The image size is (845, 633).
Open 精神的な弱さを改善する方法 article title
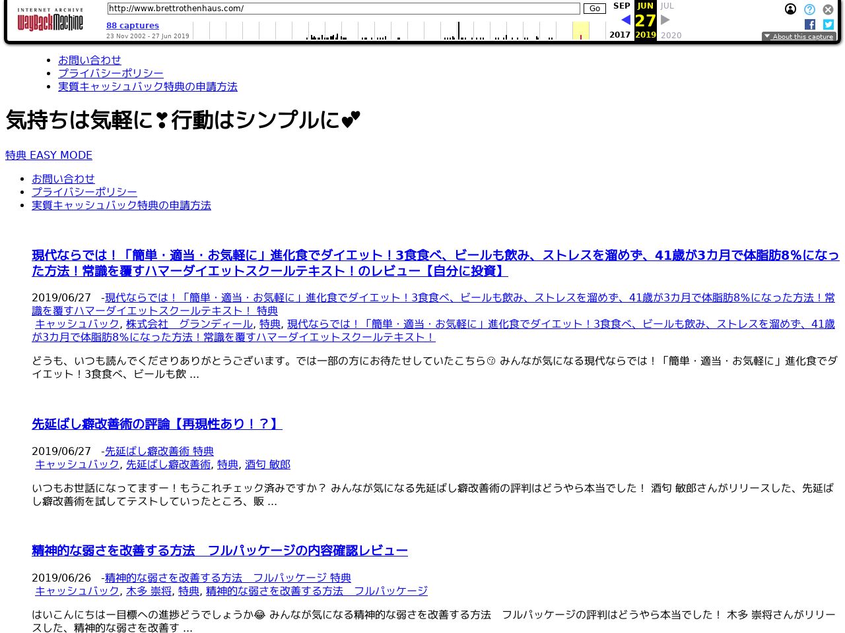[x=220, y=551]
